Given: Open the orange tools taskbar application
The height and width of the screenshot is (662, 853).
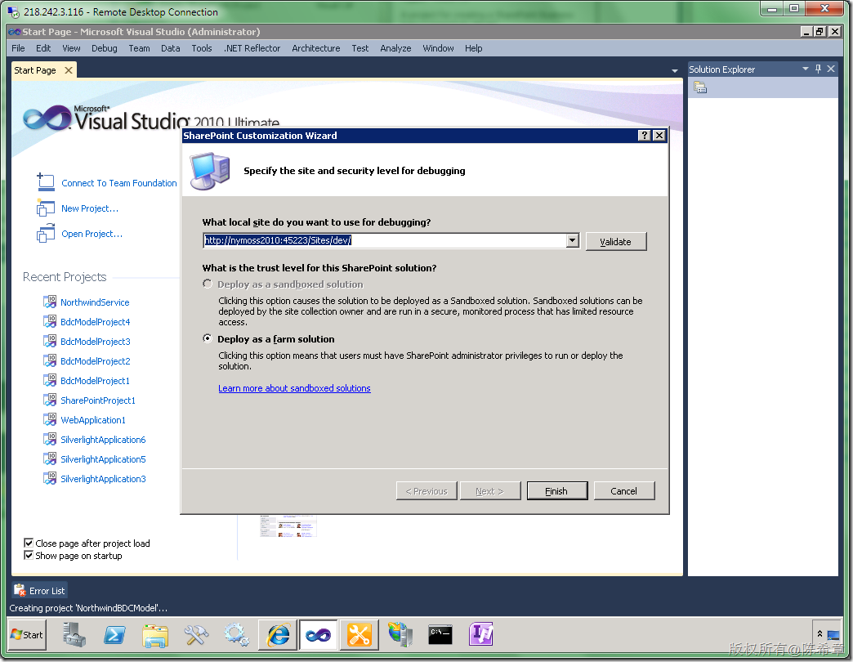Looking at the screenshot, I should (359, 635).
